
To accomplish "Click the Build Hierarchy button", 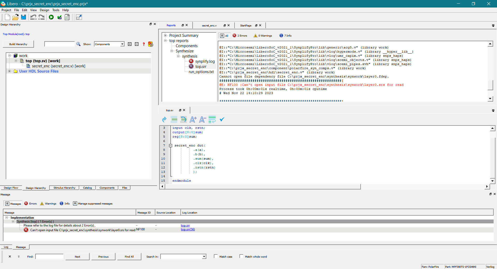I will (x=18, y=44).
